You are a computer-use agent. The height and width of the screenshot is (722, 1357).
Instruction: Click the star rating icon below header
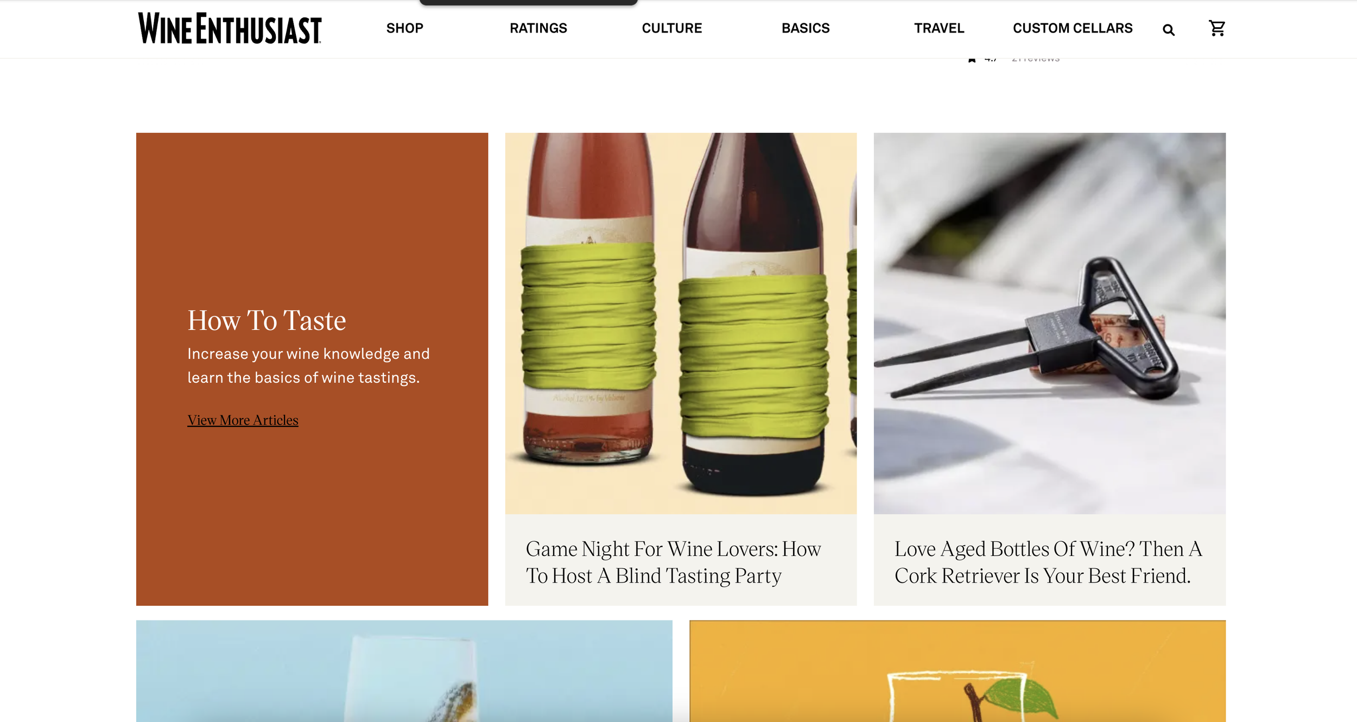(x=972, y=60)
